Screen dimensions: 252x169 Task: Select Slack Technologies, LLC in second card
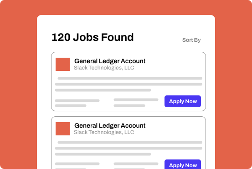coord(104,132)
